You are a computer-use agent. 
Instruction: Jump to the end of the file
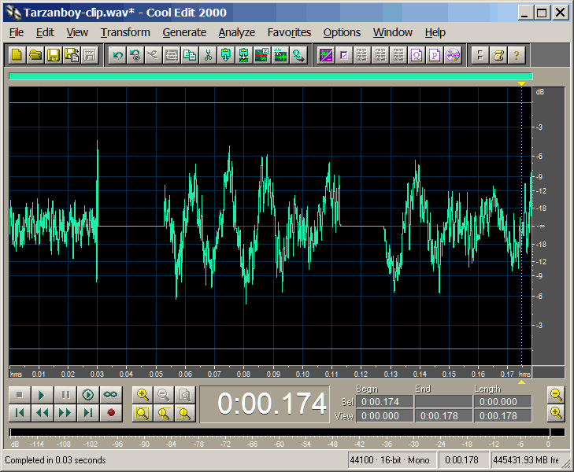click(88, 413)
